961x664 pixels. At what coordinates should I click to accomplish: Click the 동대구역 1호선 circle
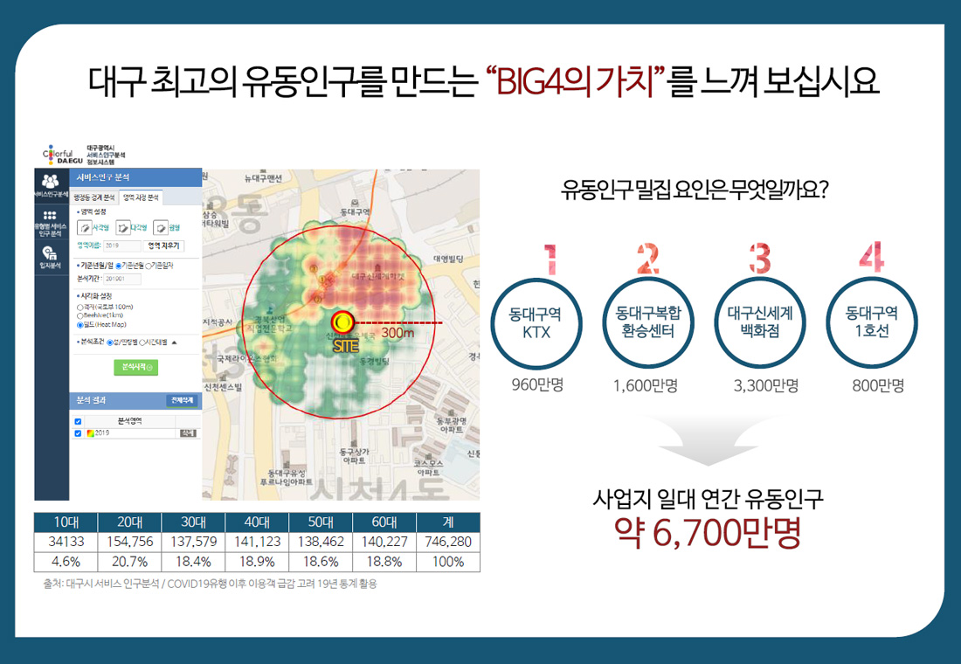point(872,322)
